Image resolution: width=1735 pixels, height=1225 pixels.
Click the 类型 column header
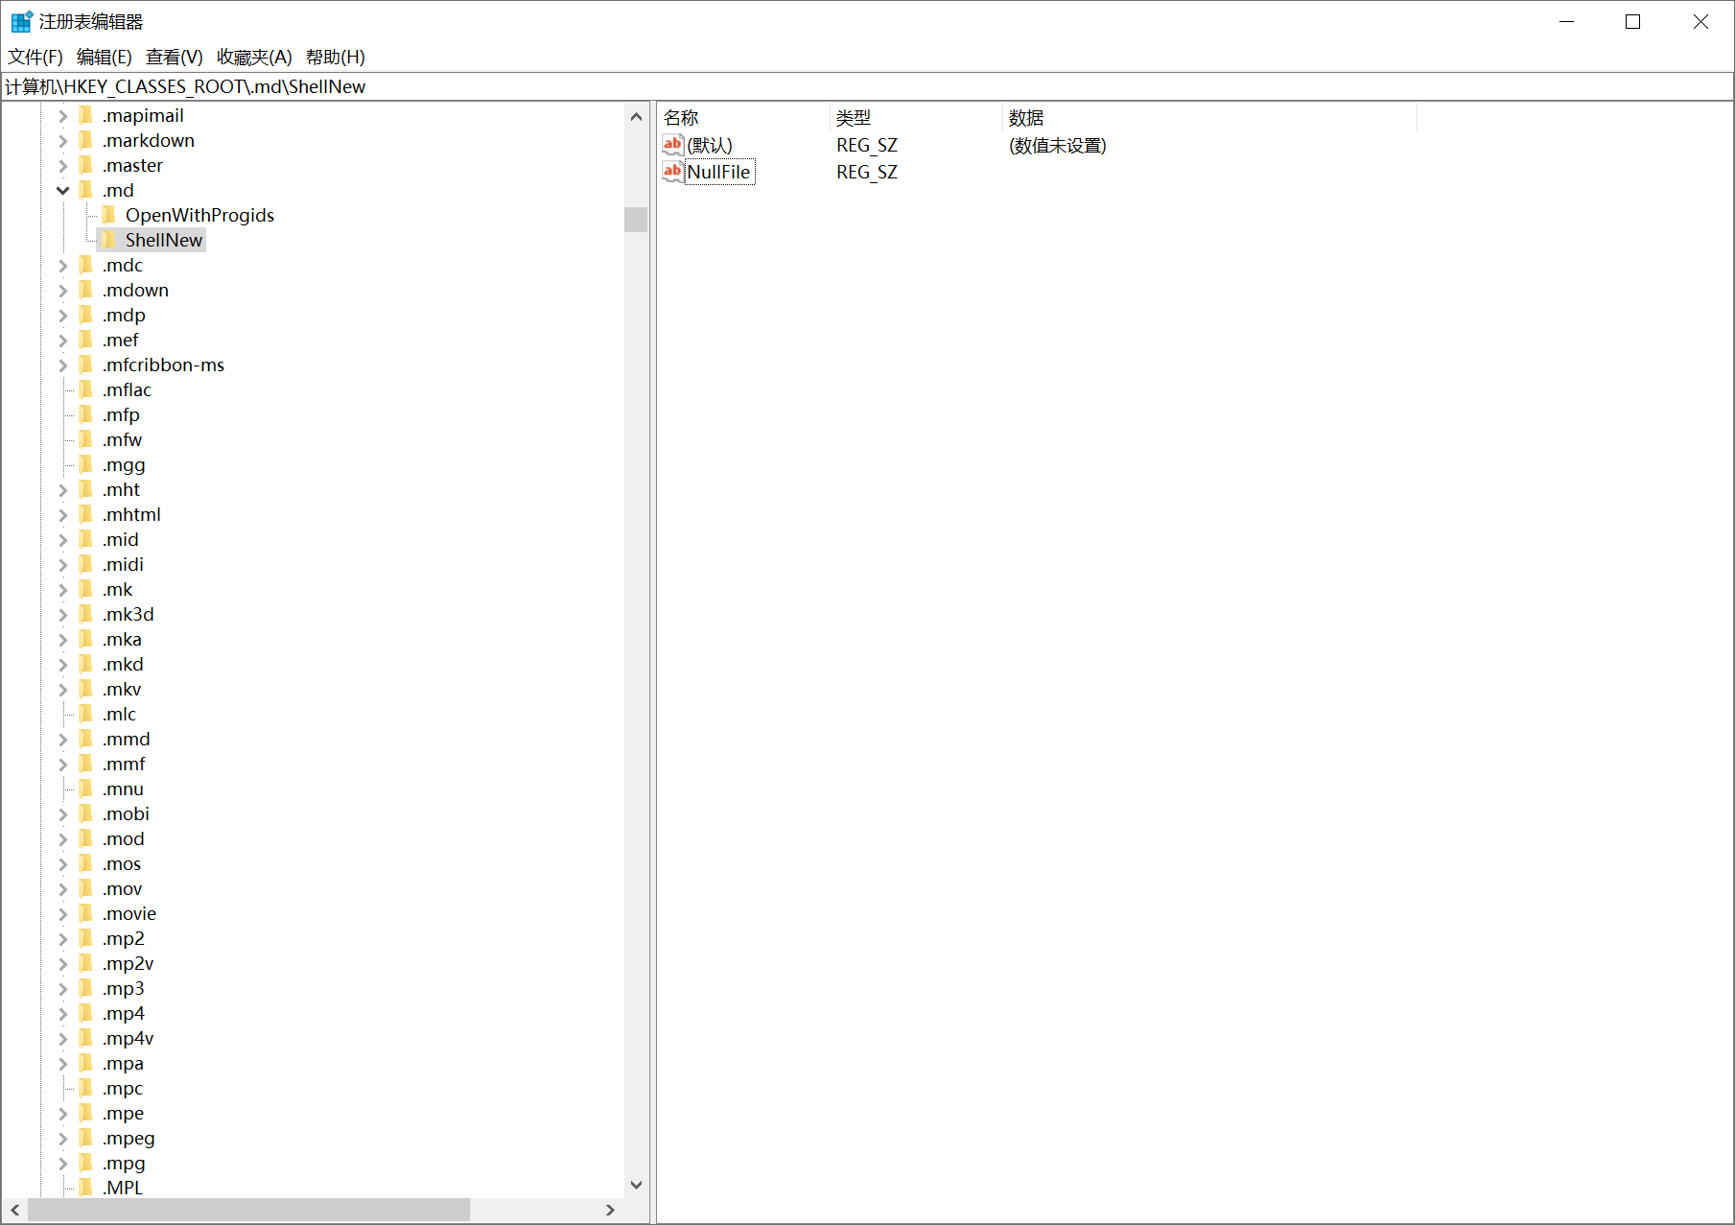[854, 117]
